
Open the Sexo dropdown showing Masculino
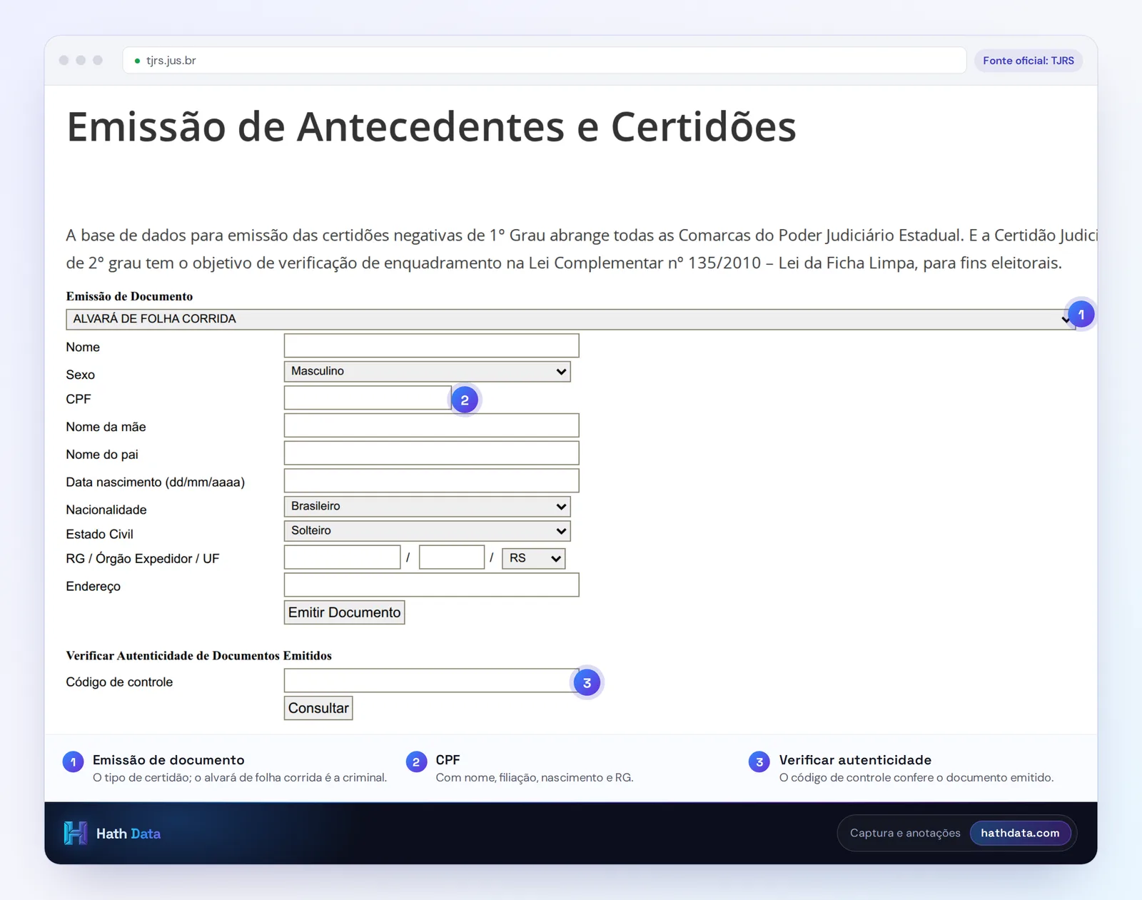click(427, 371)
